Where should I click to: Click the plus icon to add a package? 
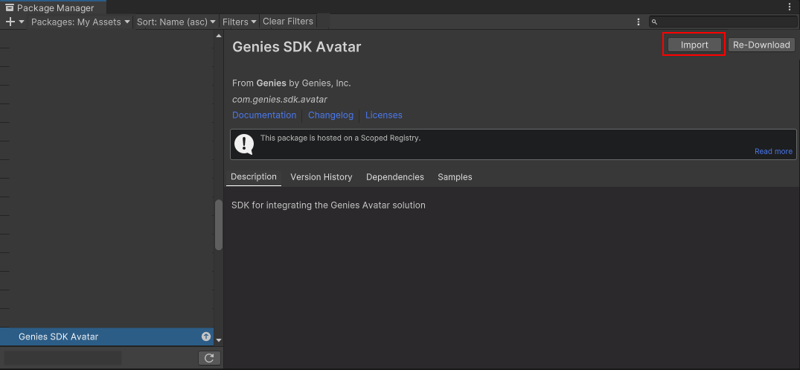pyautogui.click(x=10, y=22)
